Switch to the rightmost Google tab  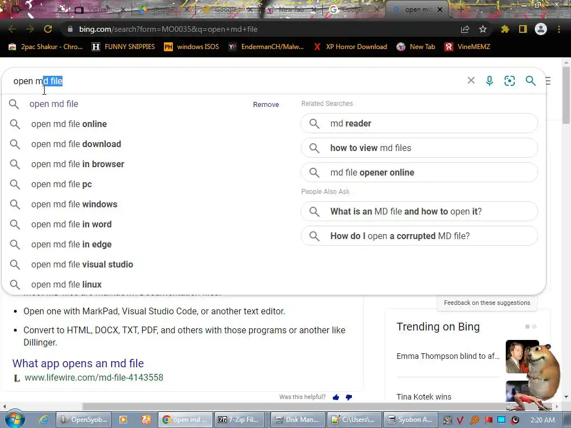click(x=353, y=9)
